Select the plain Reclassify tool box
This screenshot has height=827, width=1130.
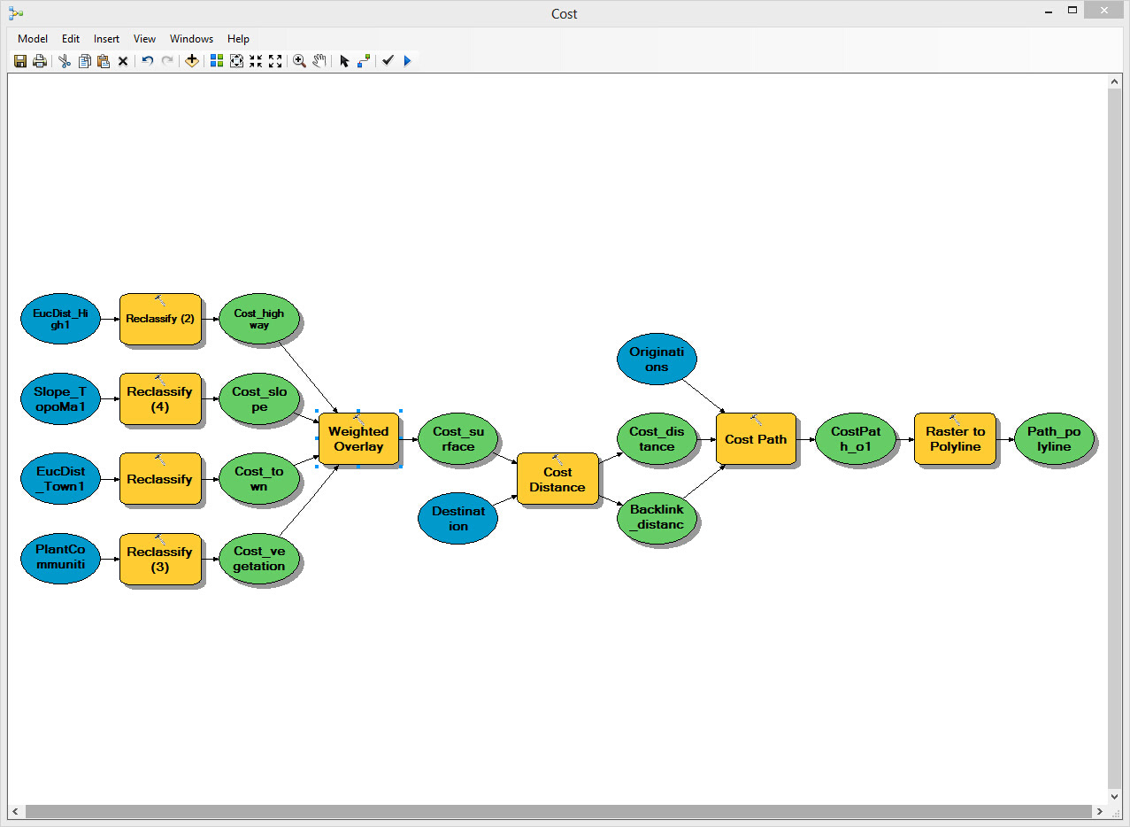coord(160,479)
